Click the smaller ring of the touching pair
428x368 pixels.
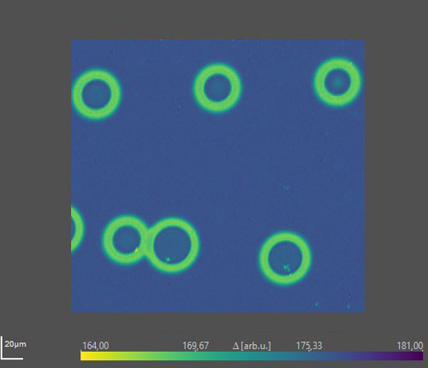click(126, 239)
